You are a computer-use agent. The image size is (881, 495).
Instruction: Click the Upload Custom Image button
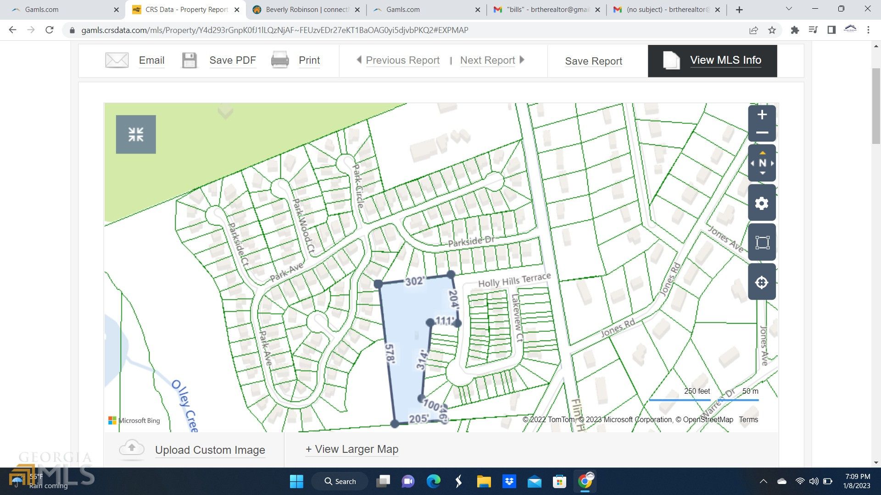pyautogui.click(x=210, y=450)
